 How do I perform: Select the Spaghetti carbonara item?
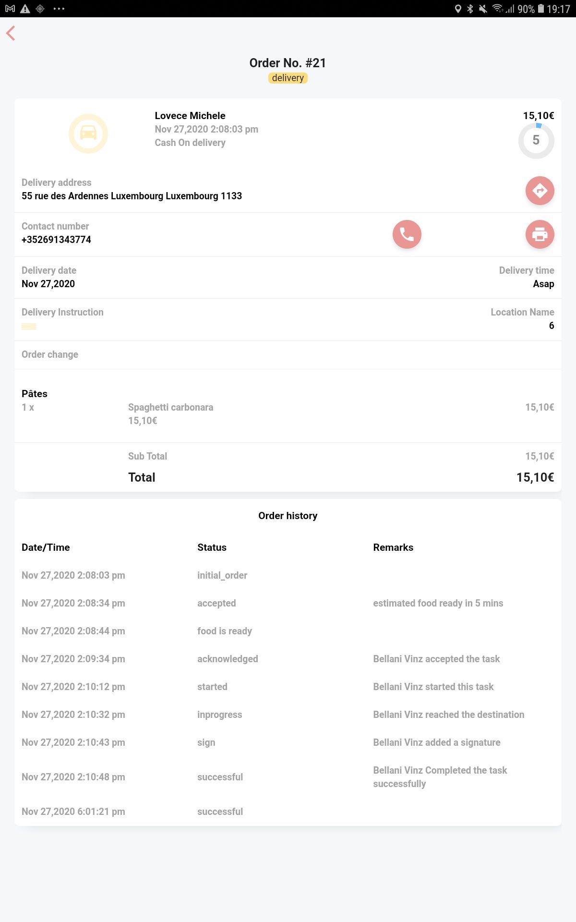pos(170,407)
